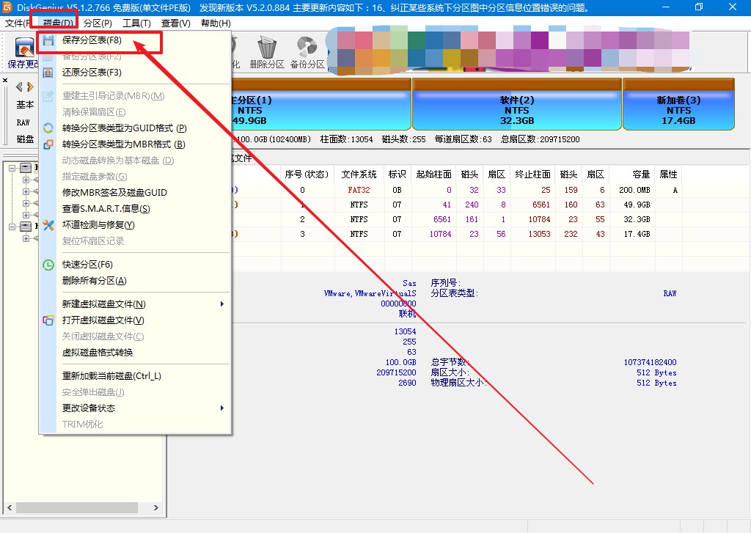Click the horizontal scrollbar thumb under the tree
Screen dimensions: 751x533
click(x=76, y=507)
